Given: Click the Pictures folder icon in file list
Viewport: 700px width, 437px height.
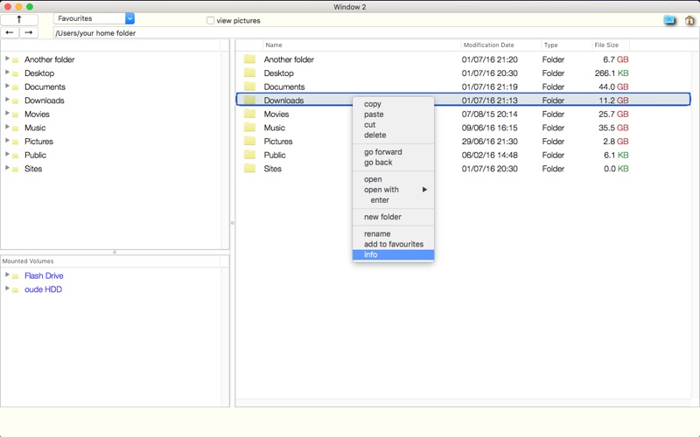Looking at the screenshot, I should tap(249, 141).
